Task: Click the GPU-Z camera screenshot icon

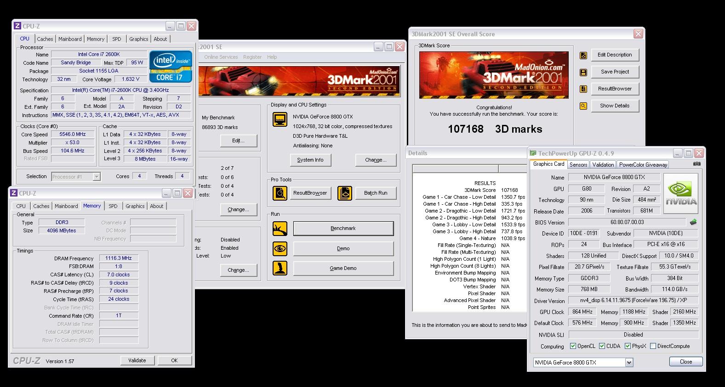Action: (x=697, y=164)
